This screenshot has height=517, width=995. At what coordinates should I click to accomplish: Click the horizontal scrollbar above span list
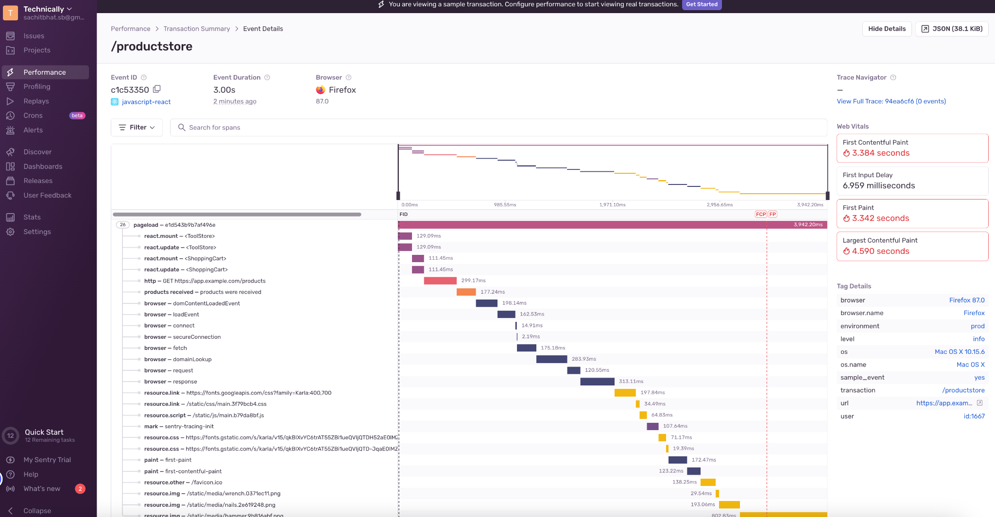click(x=237, y=214)
